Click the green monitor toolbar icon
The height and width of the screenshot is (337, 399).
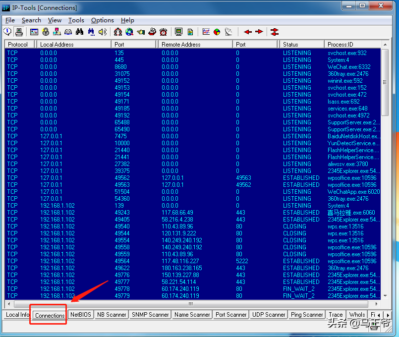(x=178, y=32)
